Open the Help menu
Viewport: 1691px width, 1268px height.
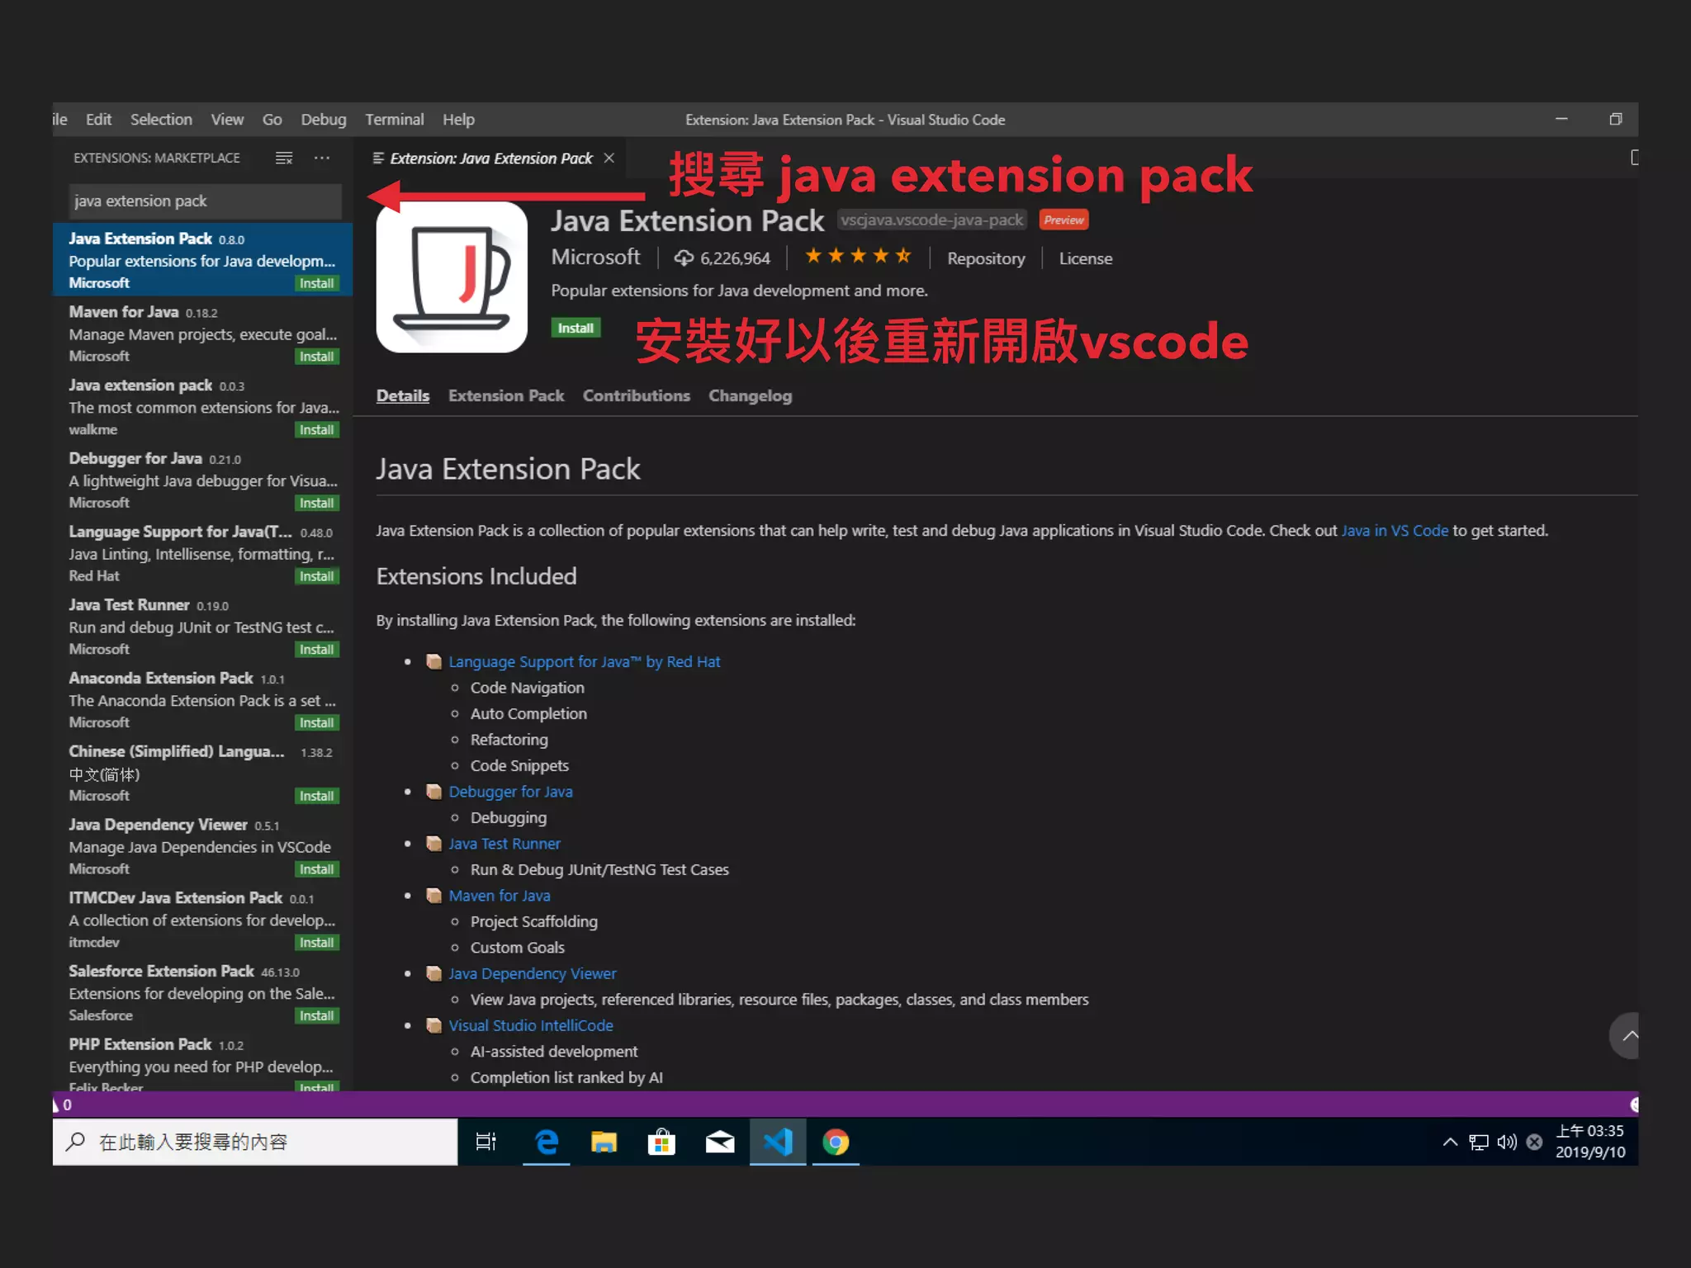click(x=458, y=119)
